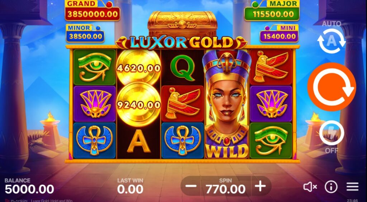The width and height of the screenshot is (367, 202).
Task: Click the golden A card symbol
Action: click(x=139, y=141)
